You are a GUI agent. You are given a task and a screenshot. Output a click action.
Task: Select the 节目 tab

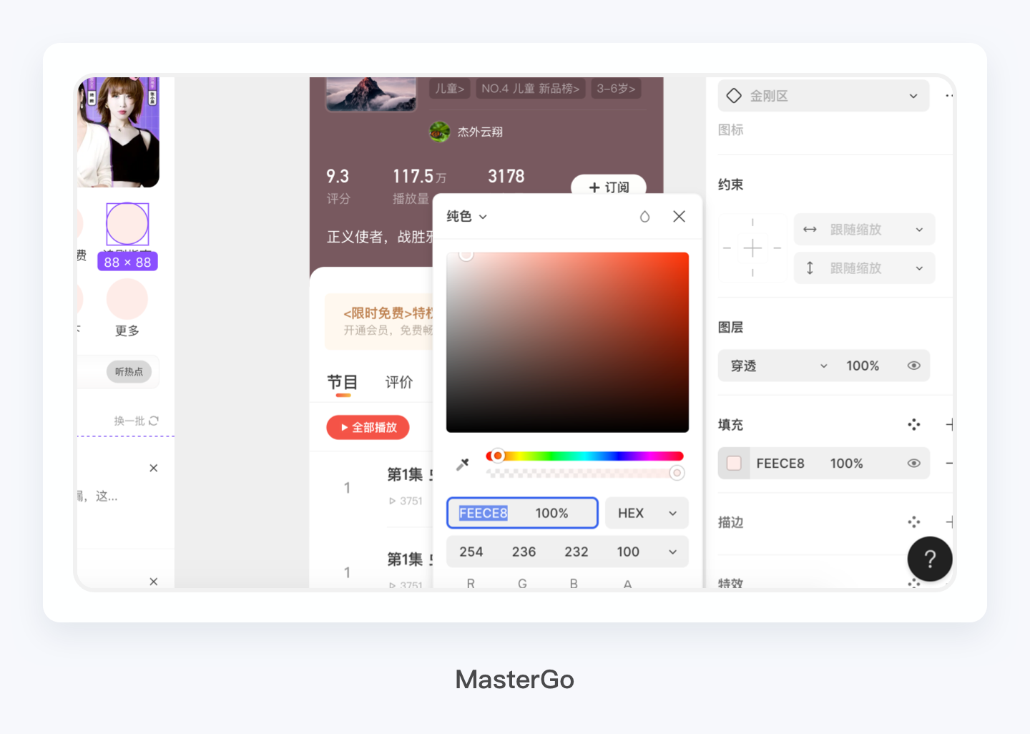pyautogui.click(x=343, y=382)
